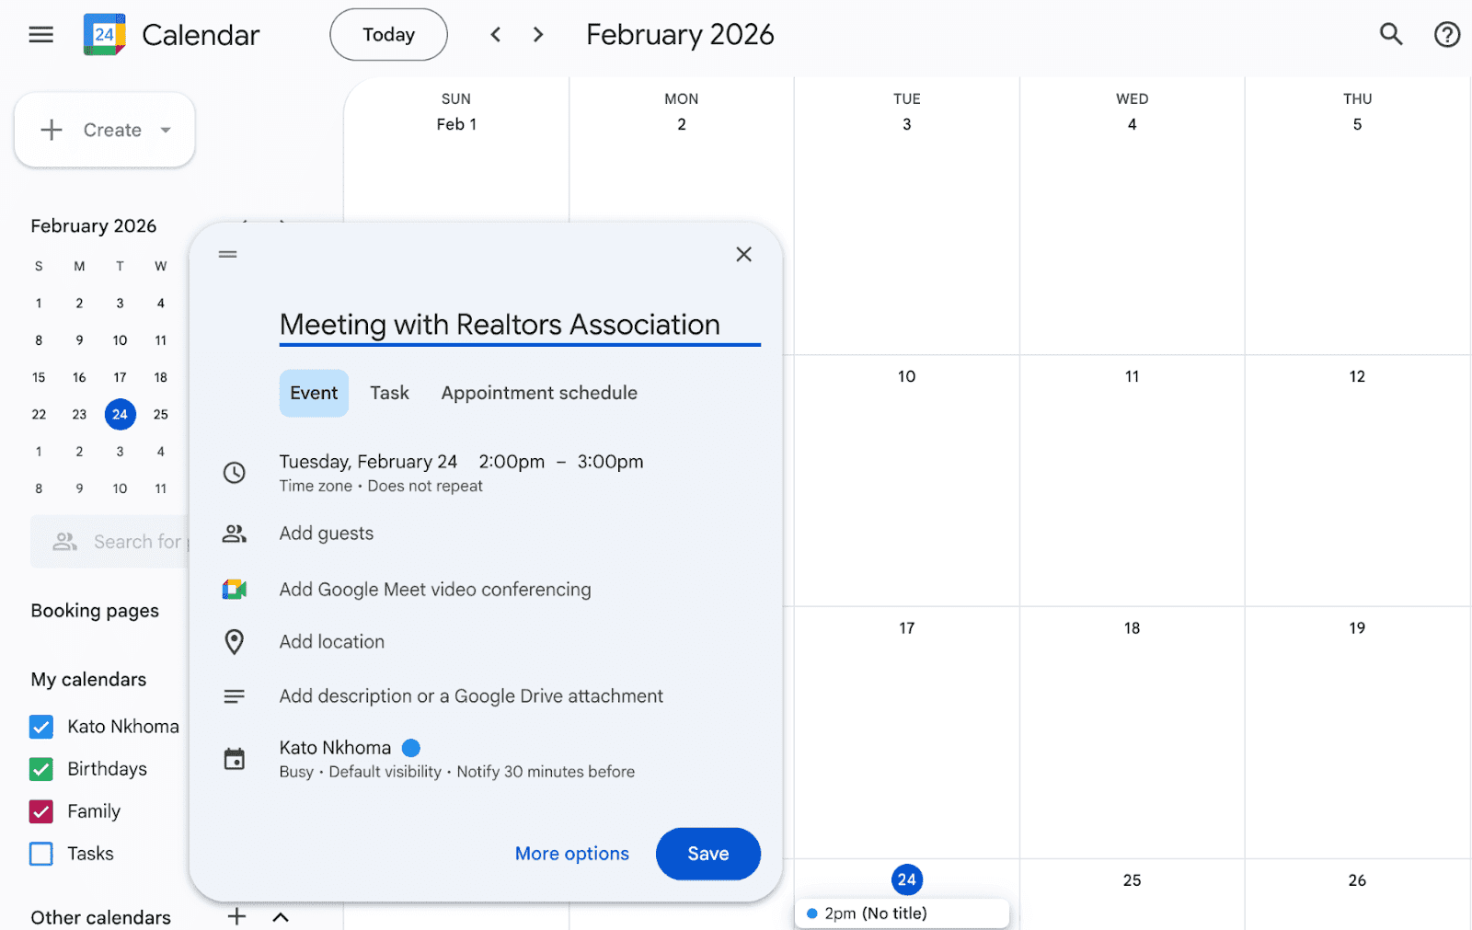
Task: Click the Google Calendar logo
Action: [104, 34]
